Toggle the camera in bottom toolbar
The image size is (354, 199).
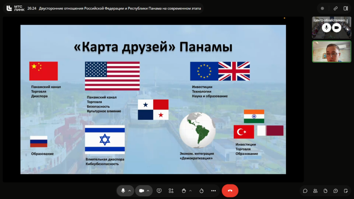pyautogui.click(x=141, y=191)
